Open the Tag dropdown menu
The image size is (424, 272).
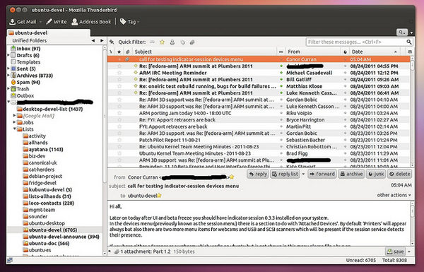[129, 22]
